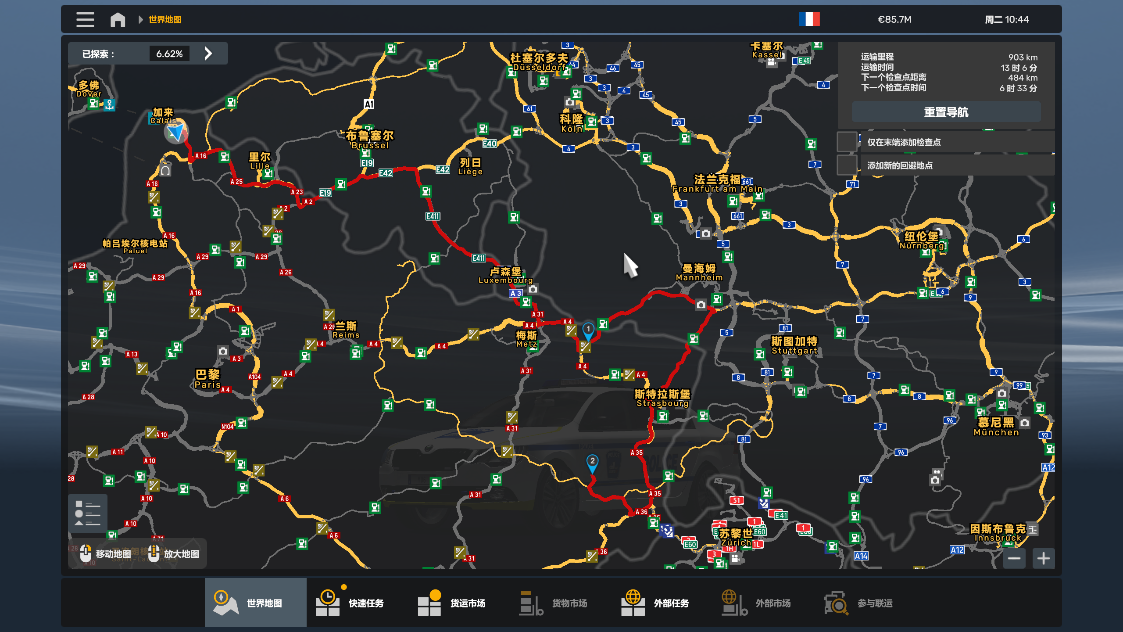Open 货运市场 tab
The width and height of the screenshot is (1123, 632).
coord(459,603)
